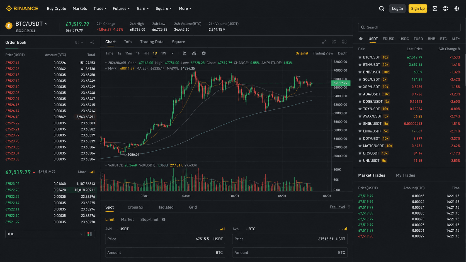Image resolution: width=466 pixels, height=262 pixels.
Task: Collapse the MA(7) indicator legend arrow
Action: pos(106,68)
